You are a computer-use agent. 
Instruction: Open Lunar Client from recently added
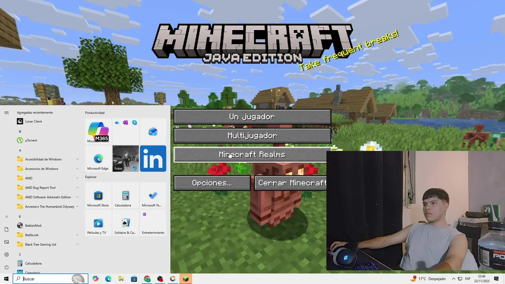47,121
